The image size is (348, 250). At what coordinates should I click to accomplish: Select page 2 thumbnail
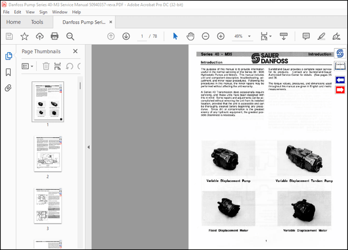[48, 154]
